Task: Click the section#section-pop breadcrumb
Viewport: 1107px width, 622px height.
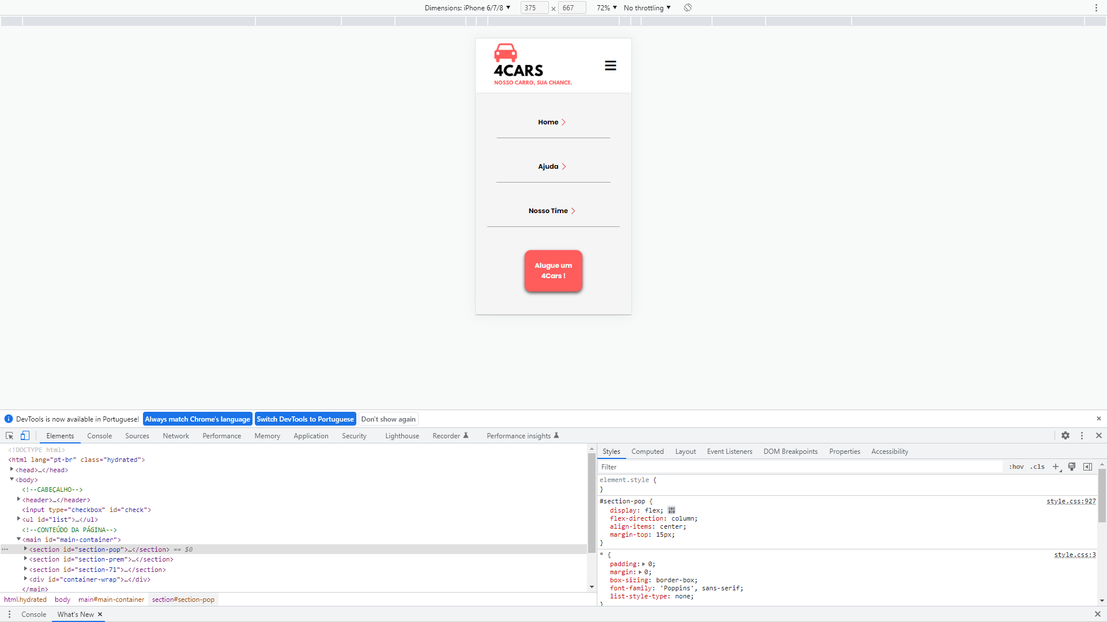Action: coord(183,600)
